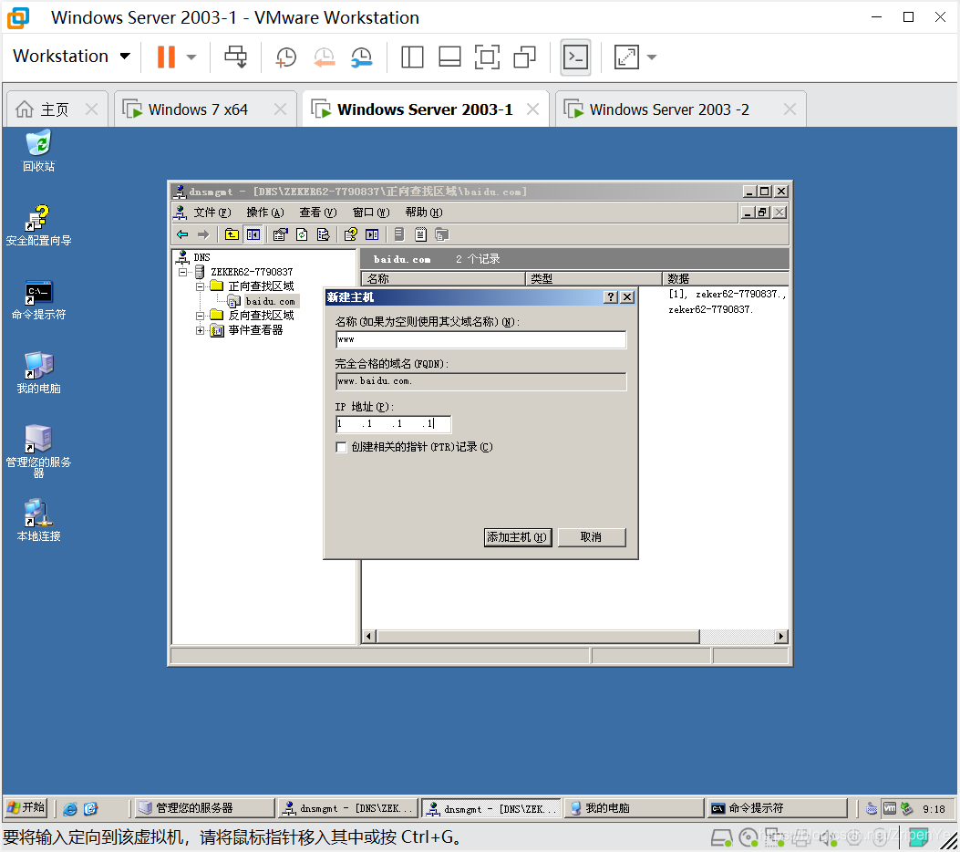960x852 pixels.
Task: Click the show/hide action pane icon
Action: [372, 234]
